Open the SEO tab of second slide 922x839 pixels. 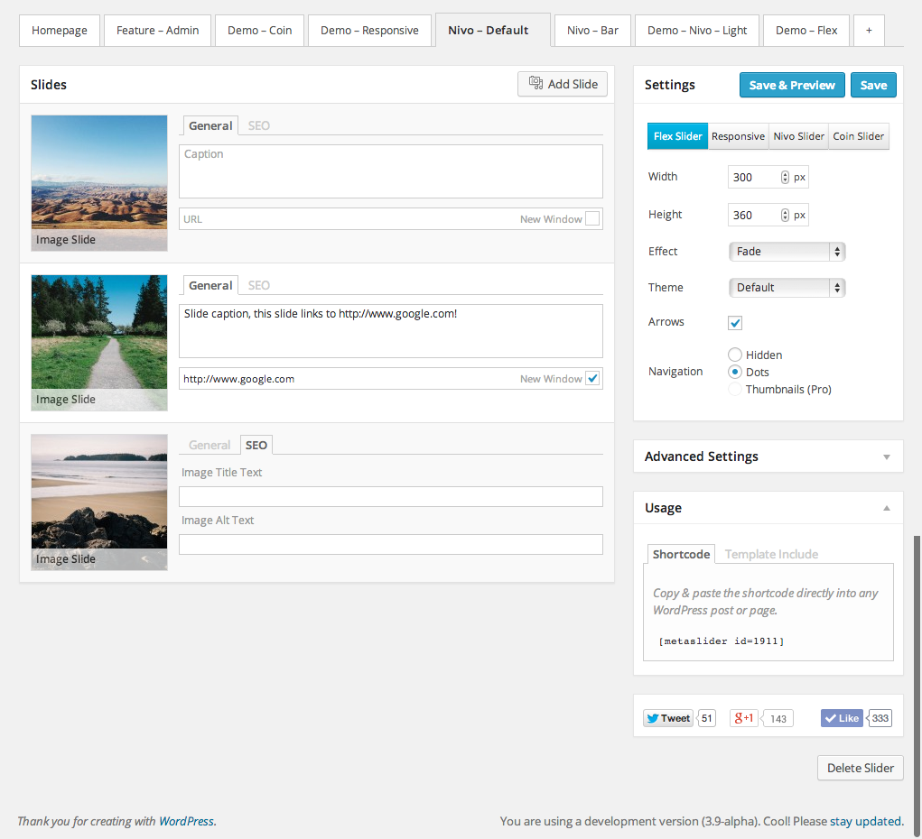pyautogui.click(x=259, y=286)
